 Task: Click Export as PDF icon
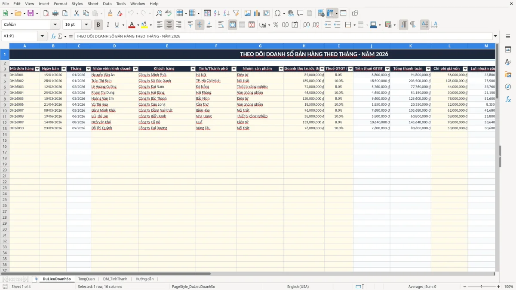click(46, 13)
